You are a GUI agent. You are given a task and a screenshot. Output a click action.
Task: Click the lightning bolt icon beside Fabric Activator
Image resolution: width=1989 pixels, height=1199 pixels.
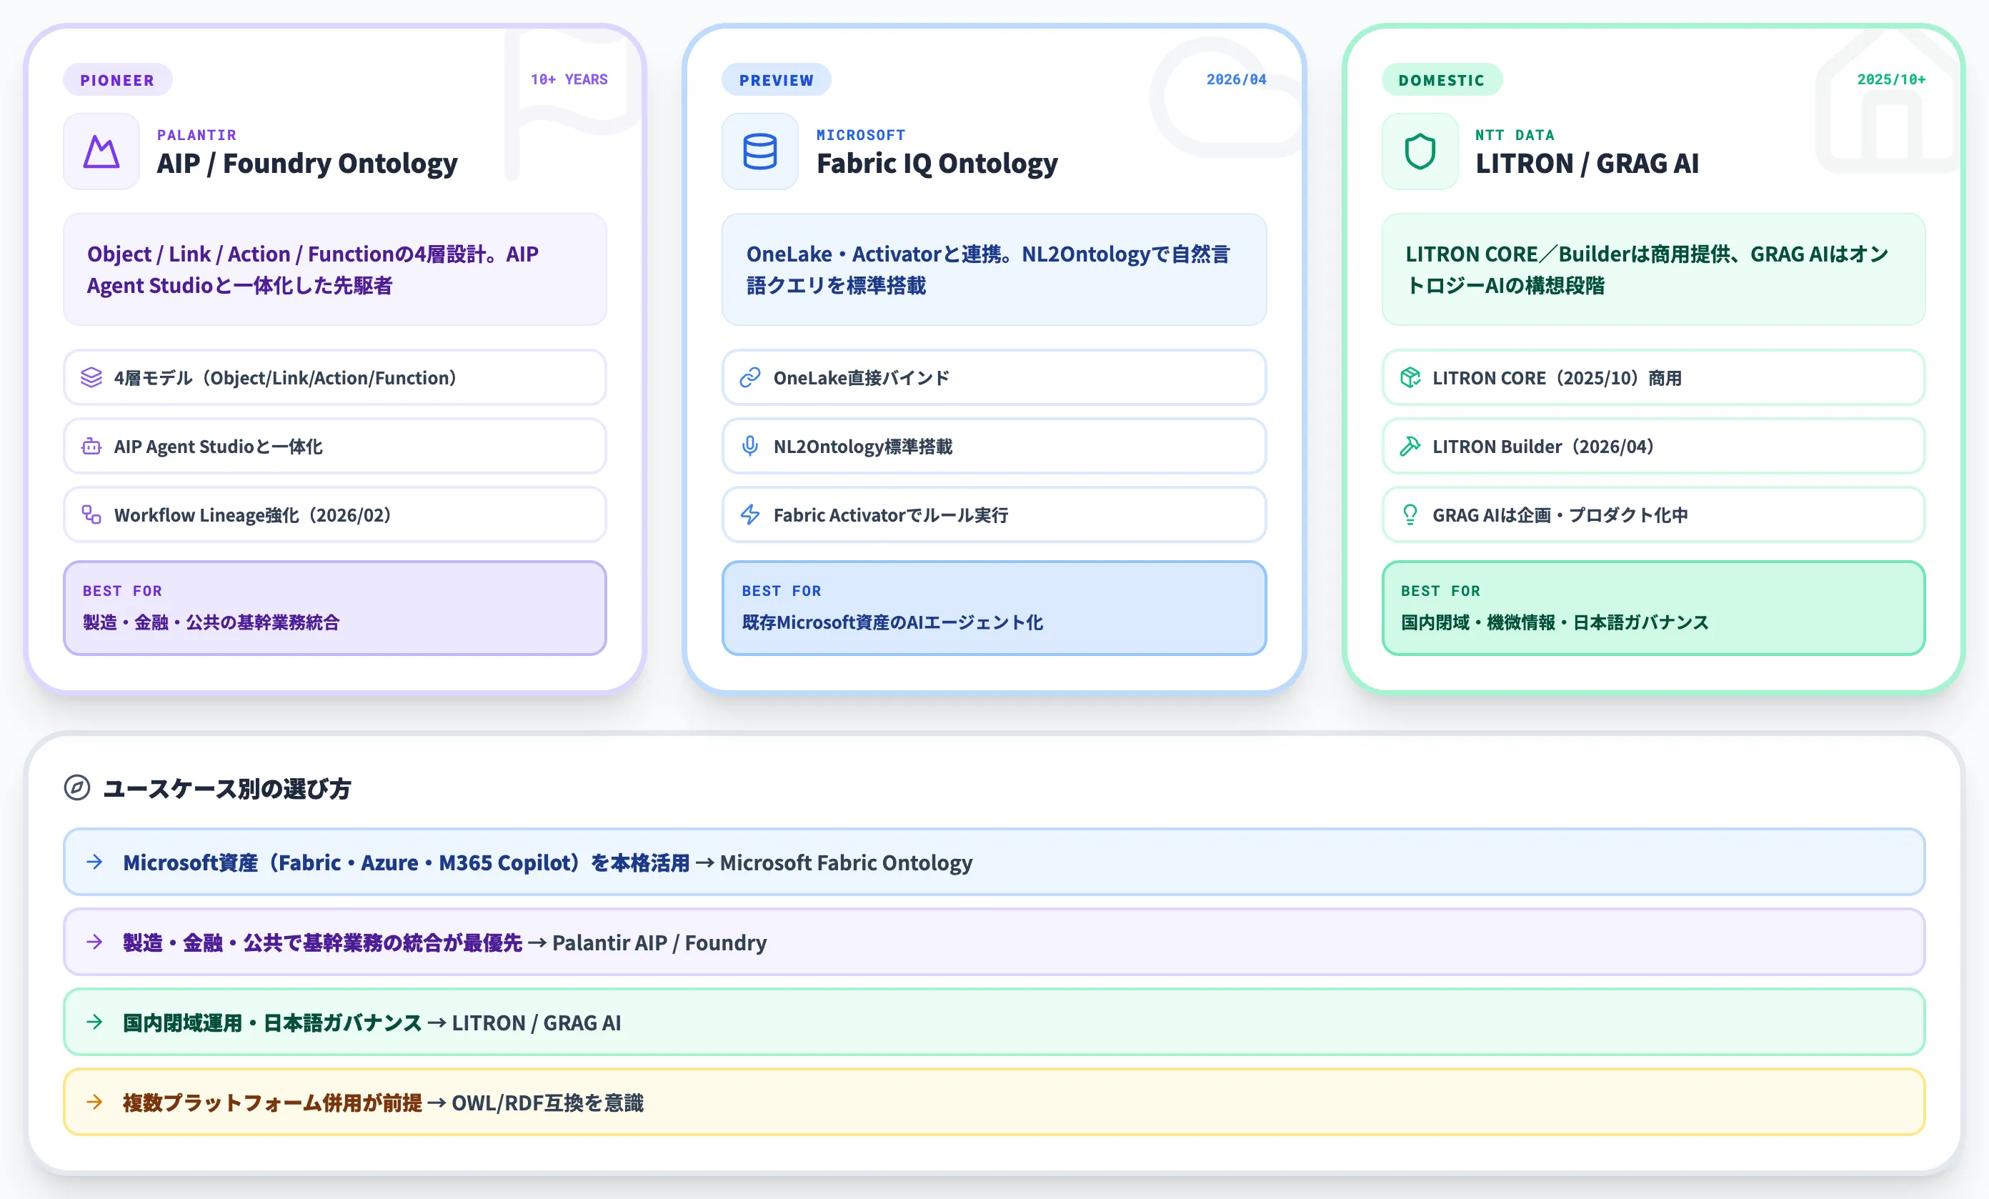tap(750, 515)
